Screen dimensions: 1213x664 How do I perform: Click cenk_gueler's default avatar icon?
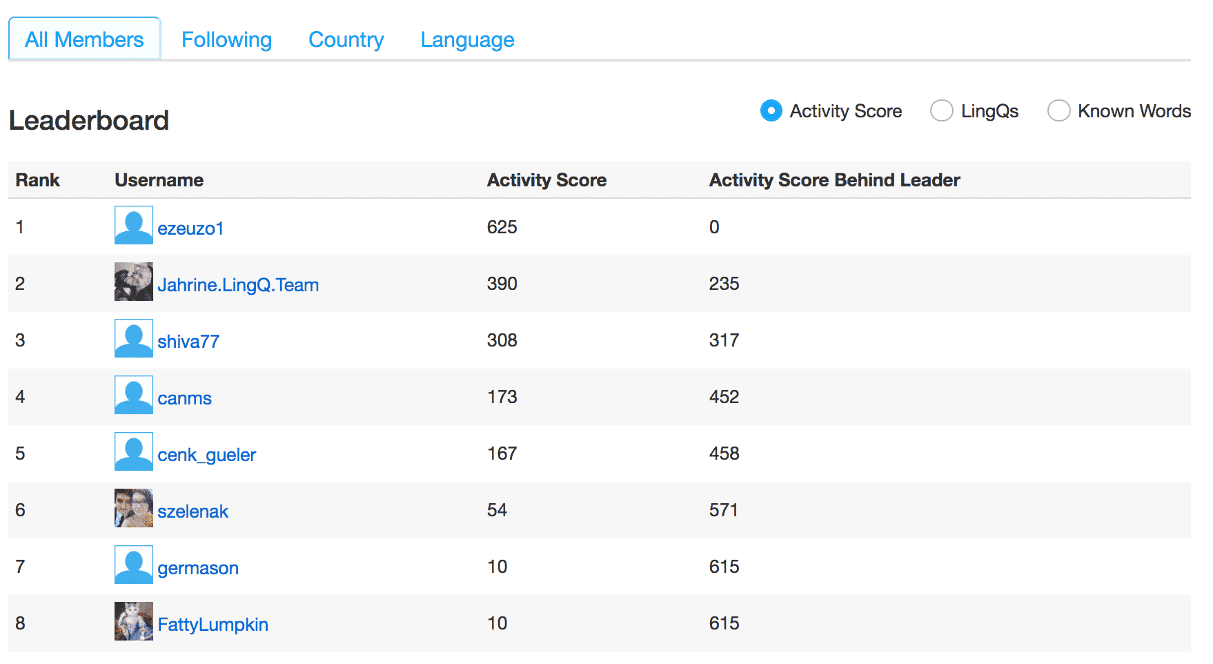point(133,452)
